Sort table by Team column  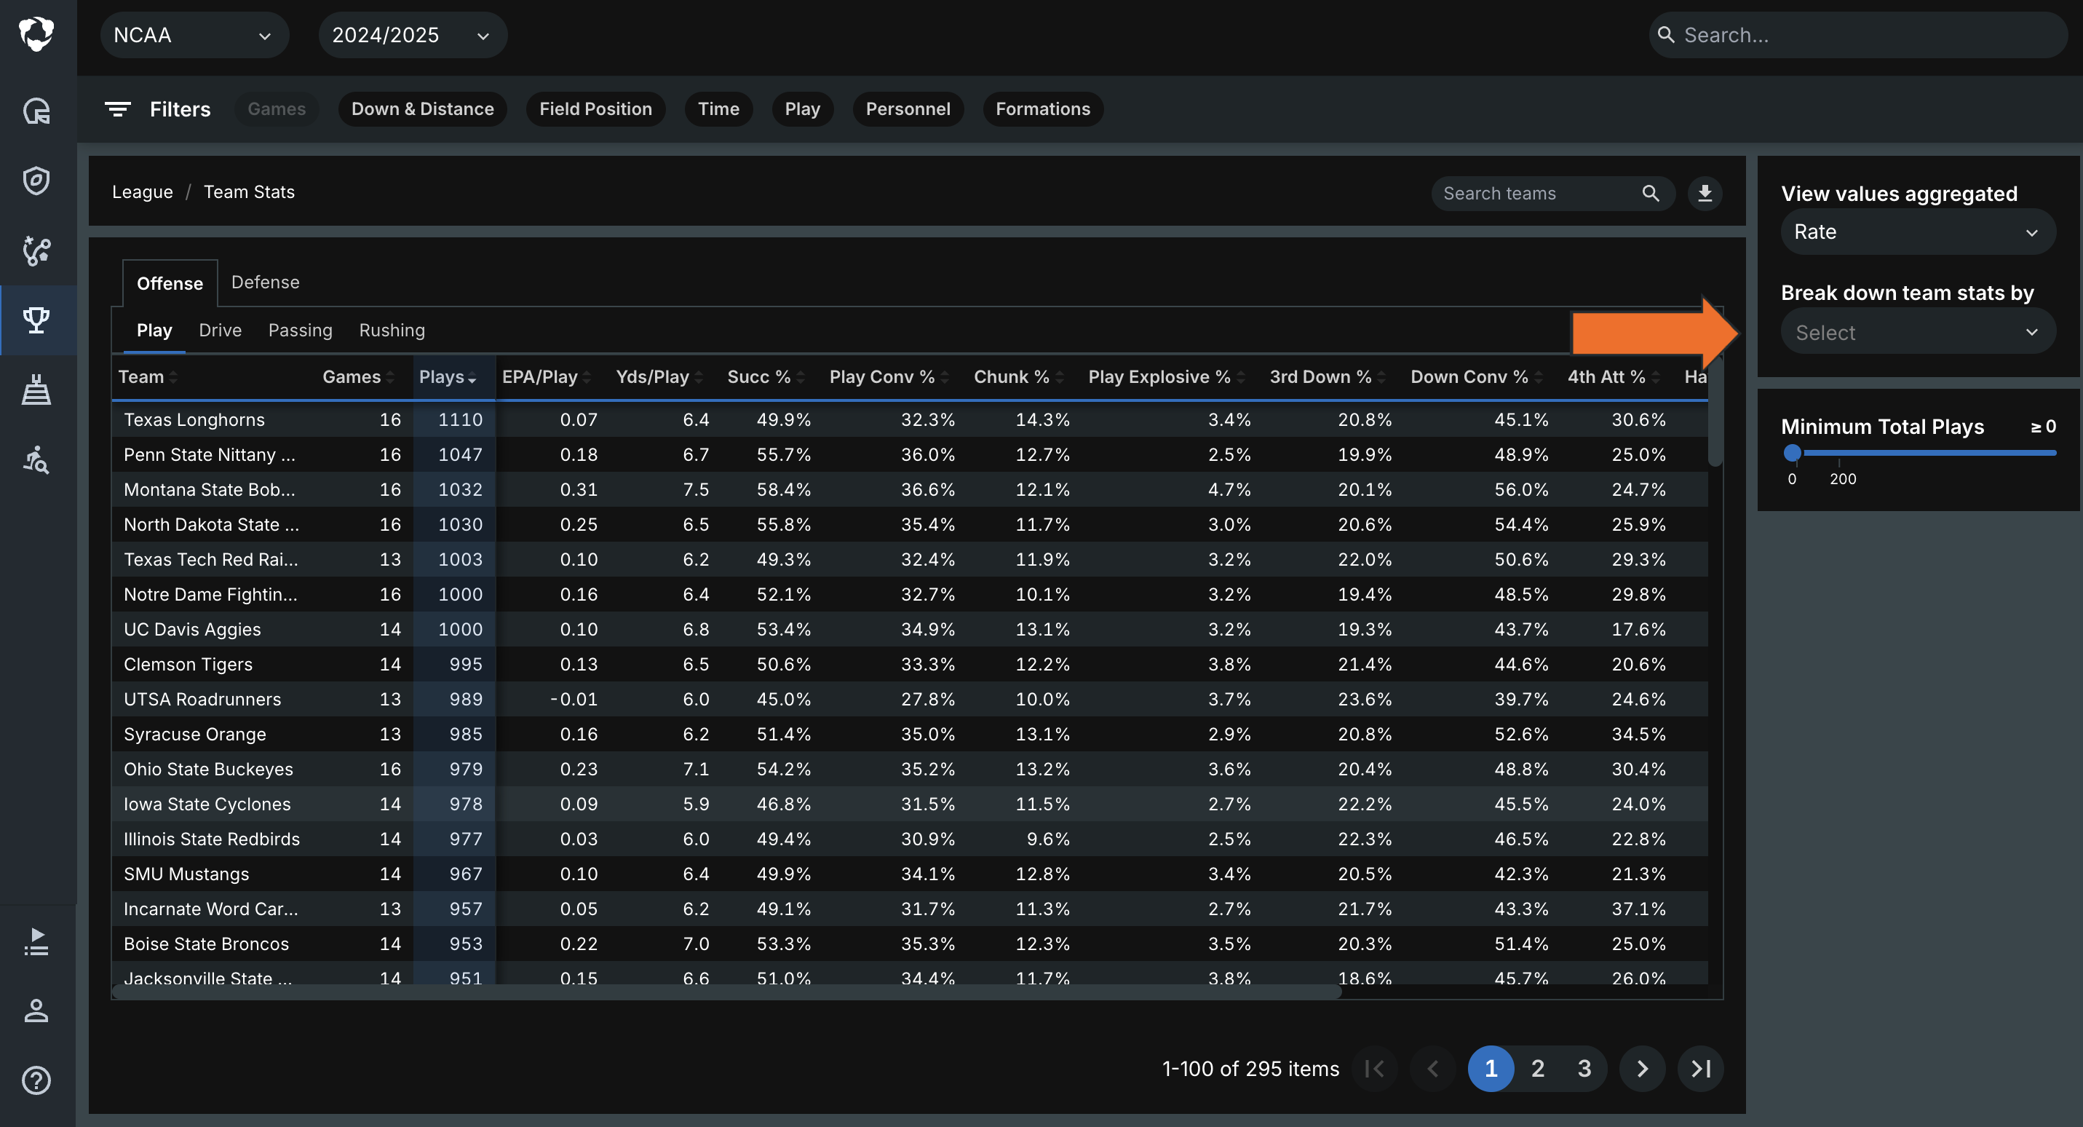coord(147,377)
